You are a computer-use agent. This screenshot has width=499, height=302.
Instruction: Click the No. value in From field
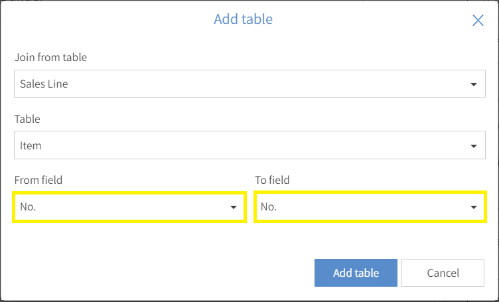(x=28, y=207)
